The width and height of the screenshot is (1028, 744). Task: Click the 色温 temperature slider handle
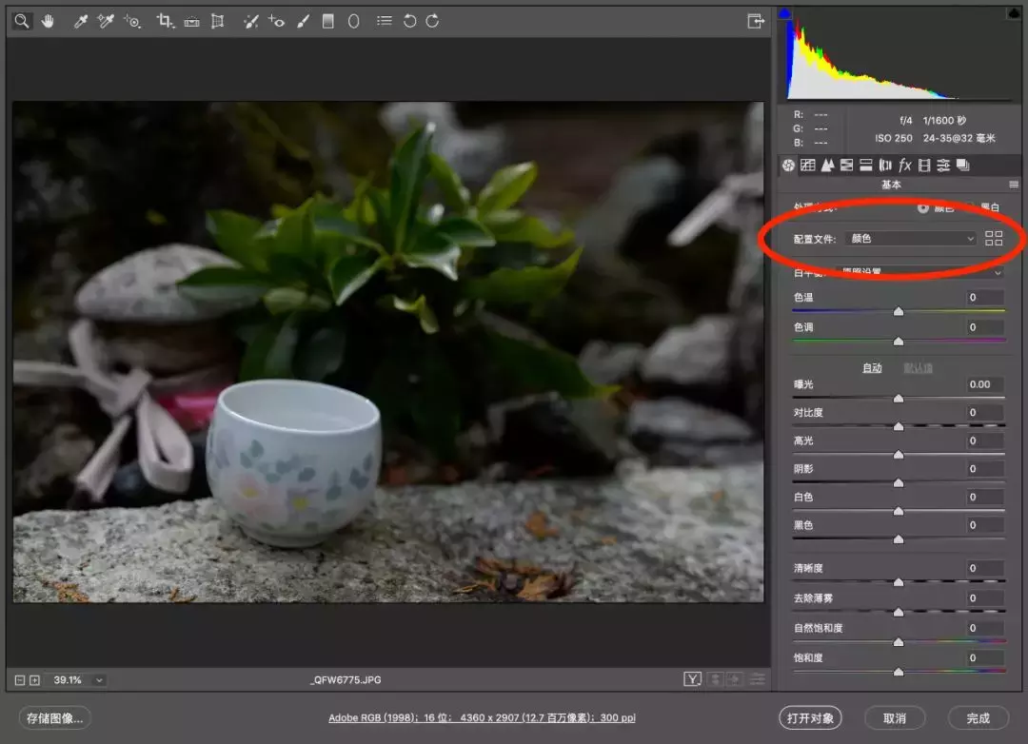899,311
